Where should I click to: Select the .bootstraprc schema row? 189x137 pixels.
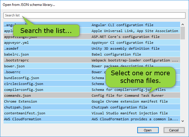(x=16, y=60)
